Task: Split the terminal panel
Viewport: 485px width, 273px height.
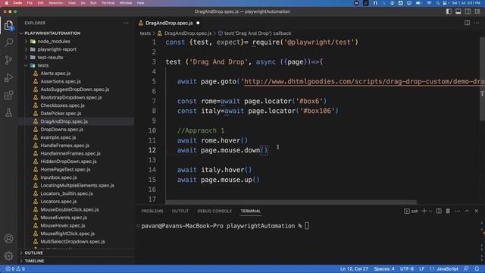Action: 439,211
